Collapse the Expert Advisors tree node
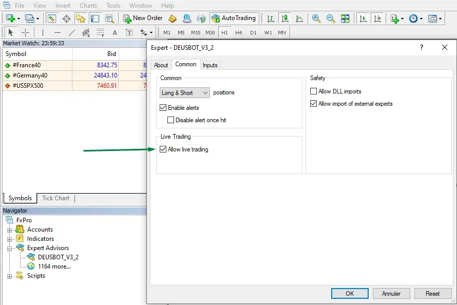 pyautogui.click(x=10, y=249)
